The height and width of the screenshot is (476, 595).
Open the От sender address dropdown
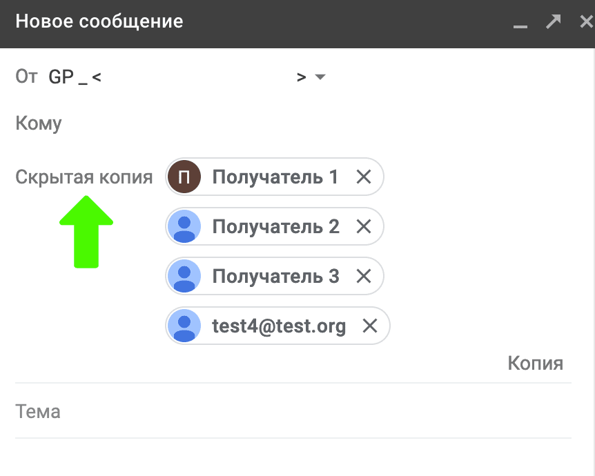pos(320,77)
